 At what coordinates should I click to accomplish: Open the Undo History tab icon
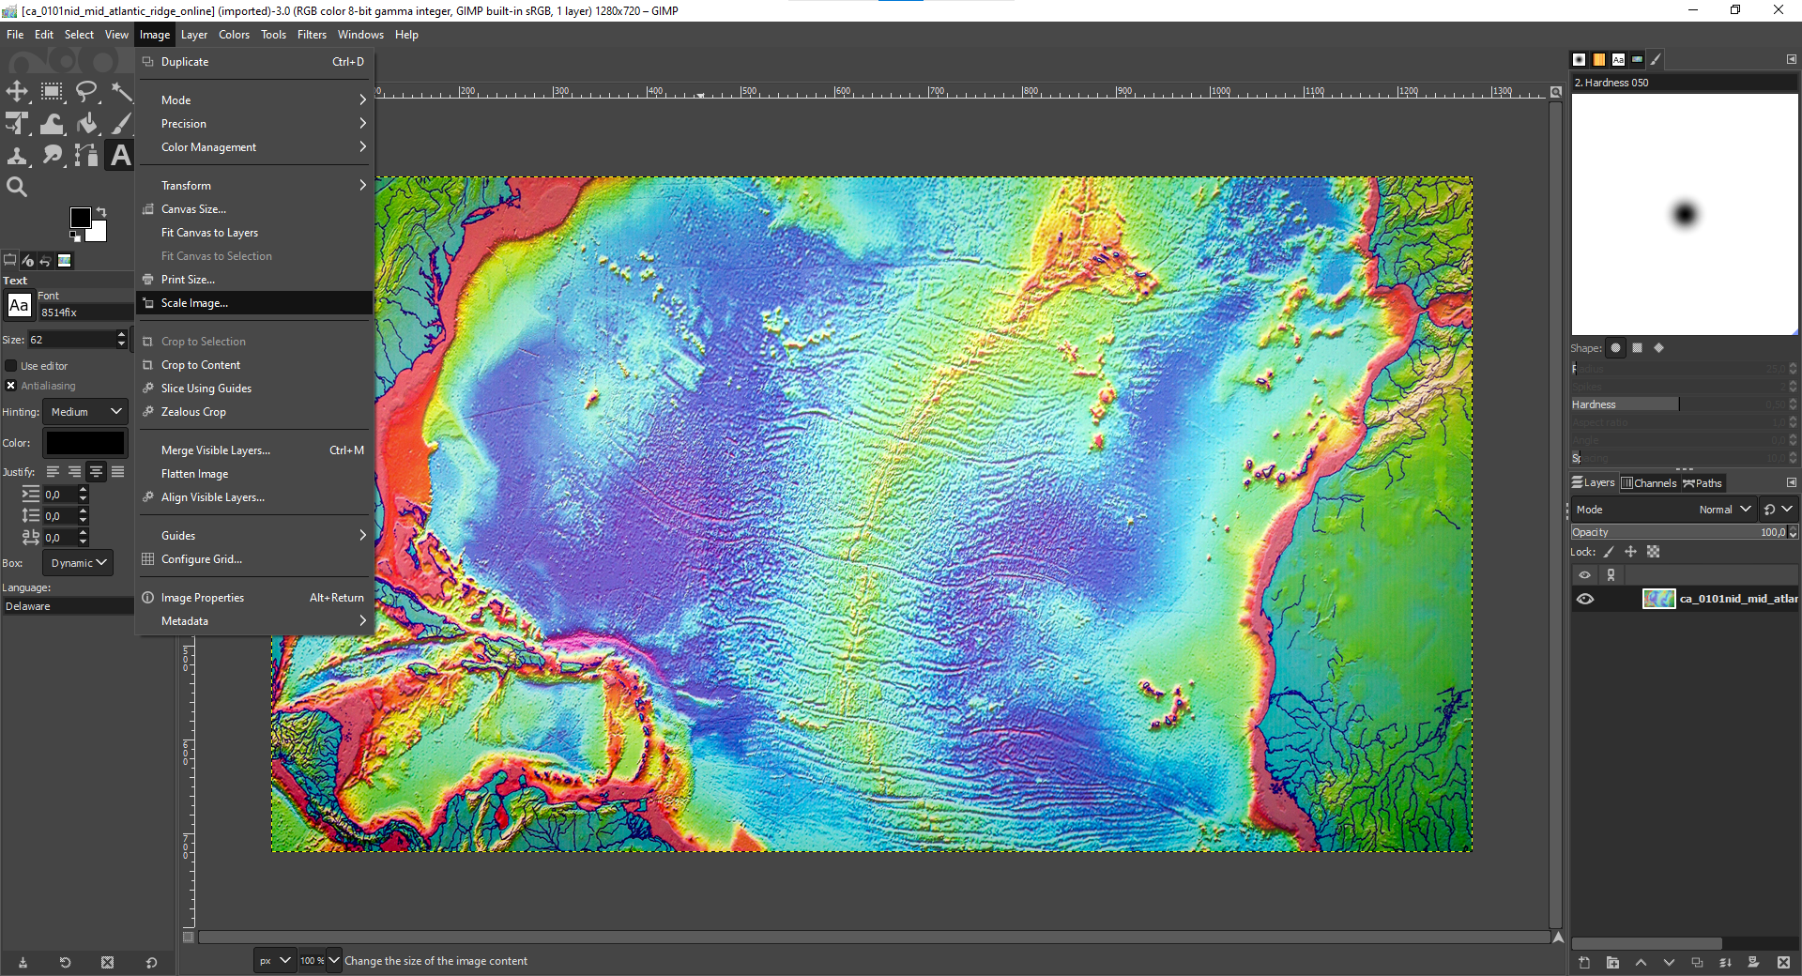[x=45, y=261]
